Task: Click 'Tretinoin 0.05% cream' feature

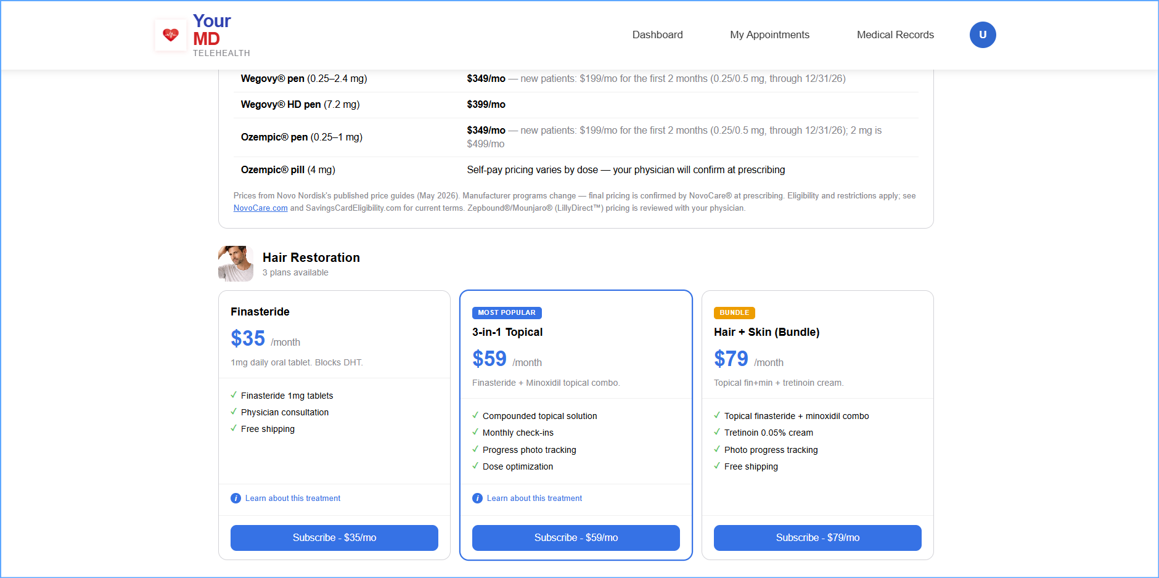Action: (x=769, y=433)
